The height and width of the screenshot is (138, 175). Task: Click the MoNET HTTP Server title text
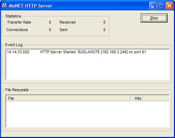pos(31,6)
